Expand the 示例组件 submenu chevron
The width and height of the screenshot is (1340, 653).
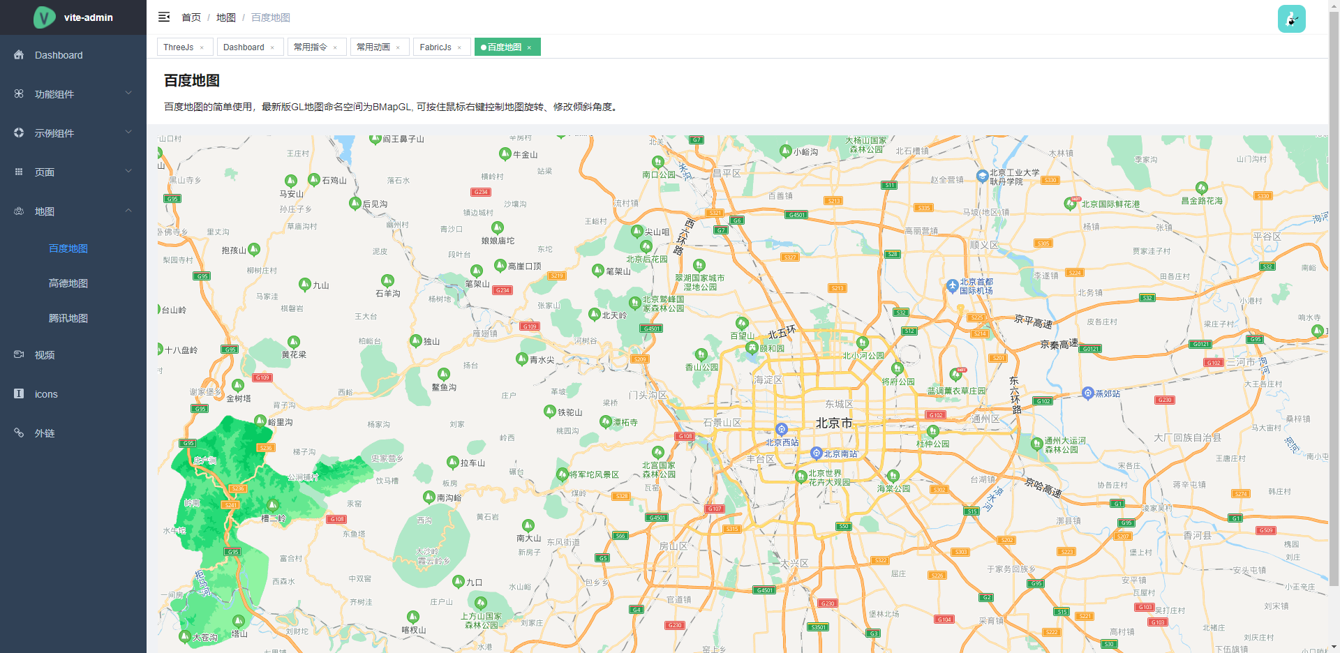(x=128, y=132)
